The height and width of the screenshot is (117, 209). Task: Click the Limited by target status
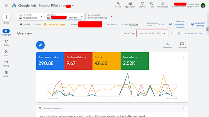tap(54, 25)
